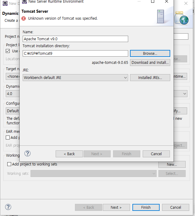Cancel the Dynamic Web Project window

tap(176, 207)
